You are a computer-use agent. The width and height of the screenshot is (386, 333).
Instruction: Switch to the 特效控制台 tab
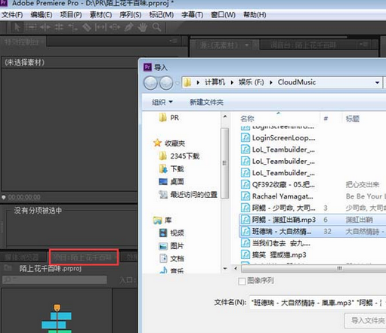[23, 42]
